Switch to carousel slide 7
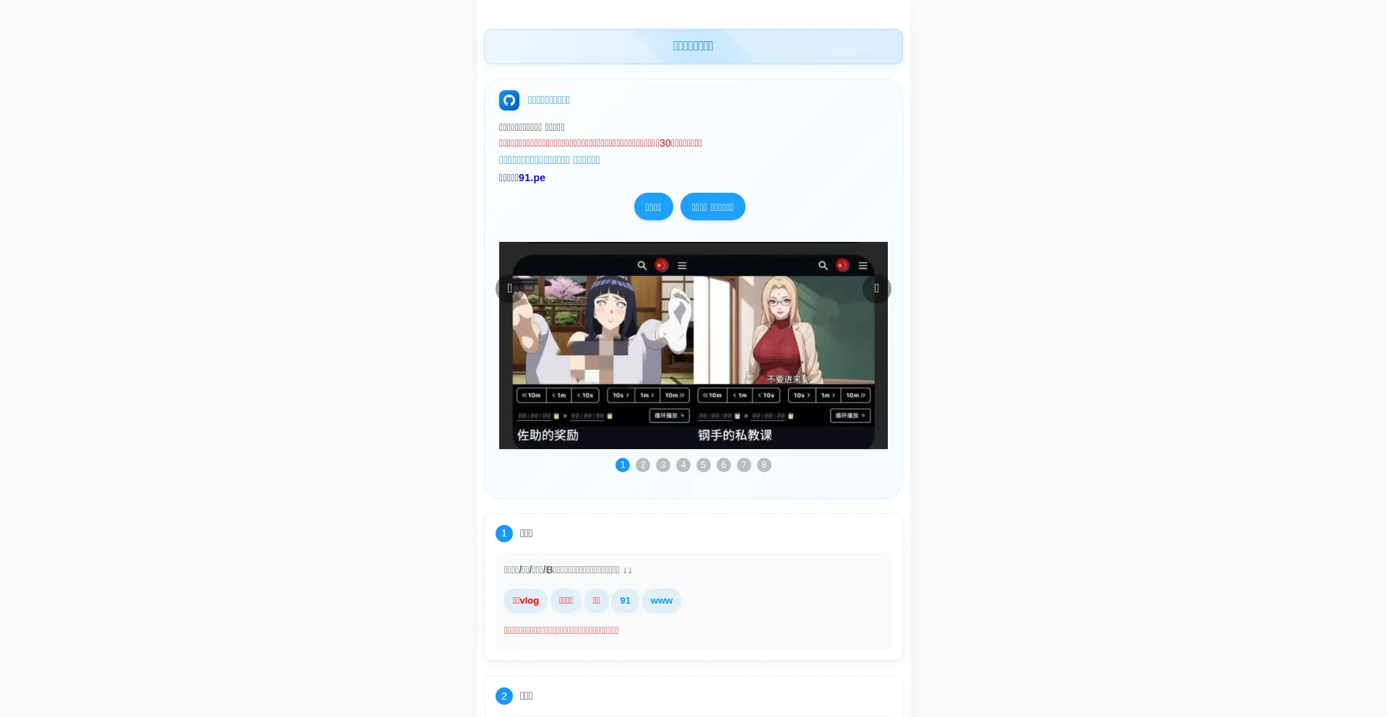The width and height of the screenshot is (1387, 717). (744, 465)
